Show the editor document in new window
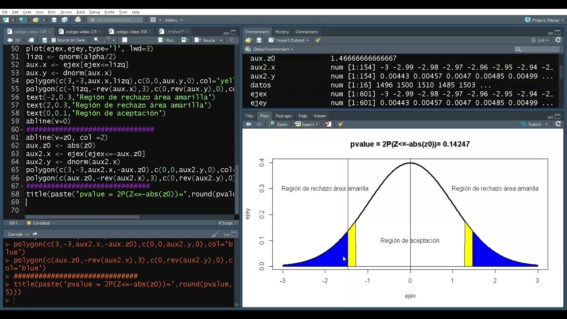567x319 pixels. coord(31,40)
